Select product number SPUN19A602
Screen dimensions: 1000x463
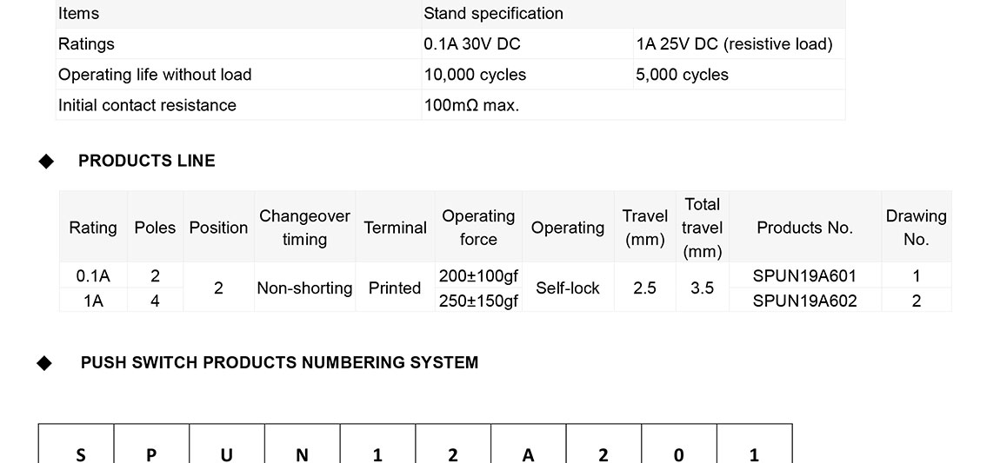coord(804,301)
